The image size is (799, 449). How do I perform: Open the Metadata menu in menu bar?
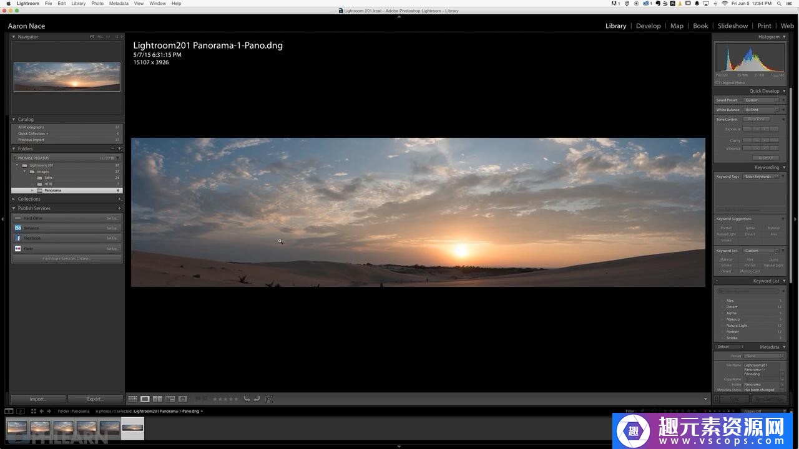tap(119, 4)
